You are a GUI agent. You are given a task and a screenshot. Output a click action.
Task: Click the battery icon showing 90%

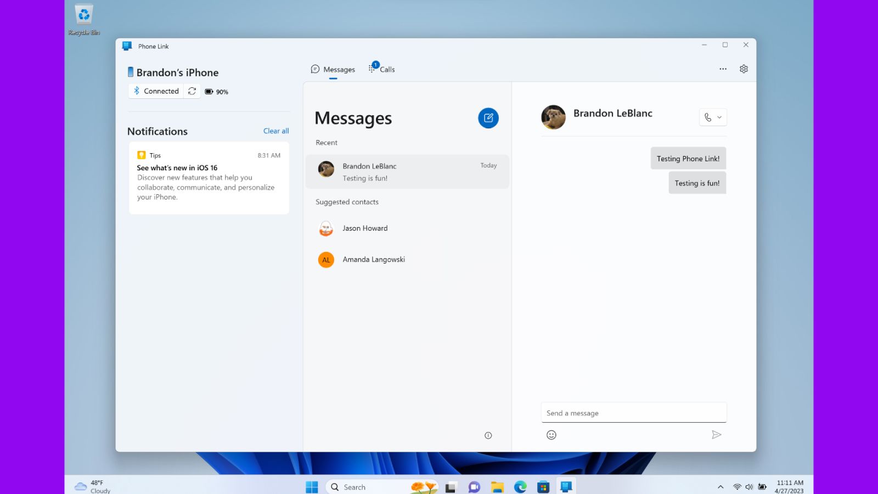click(209, 92)
